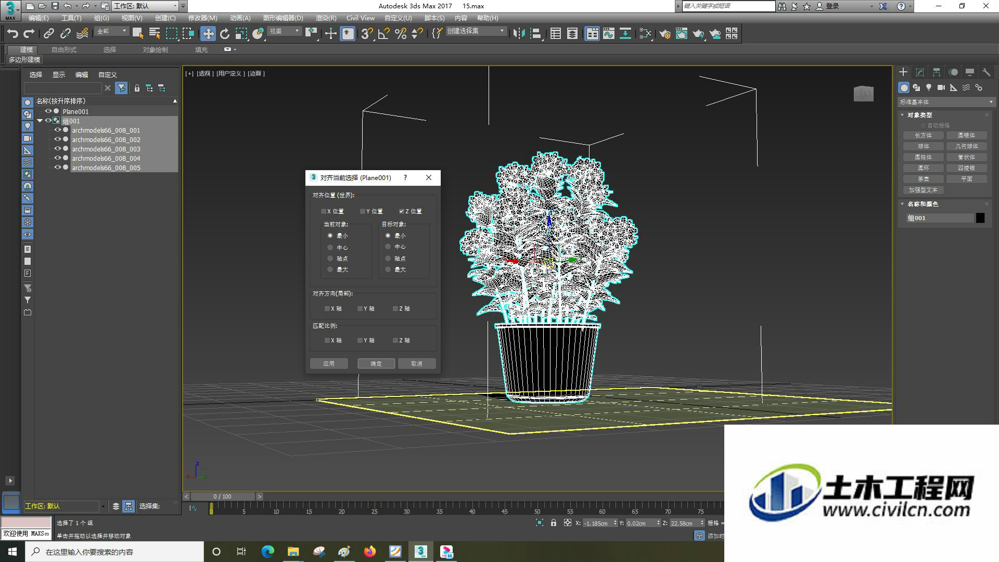Click the time slider showing 0 / 100
999x562 pixels.
[x=223, y=496]
